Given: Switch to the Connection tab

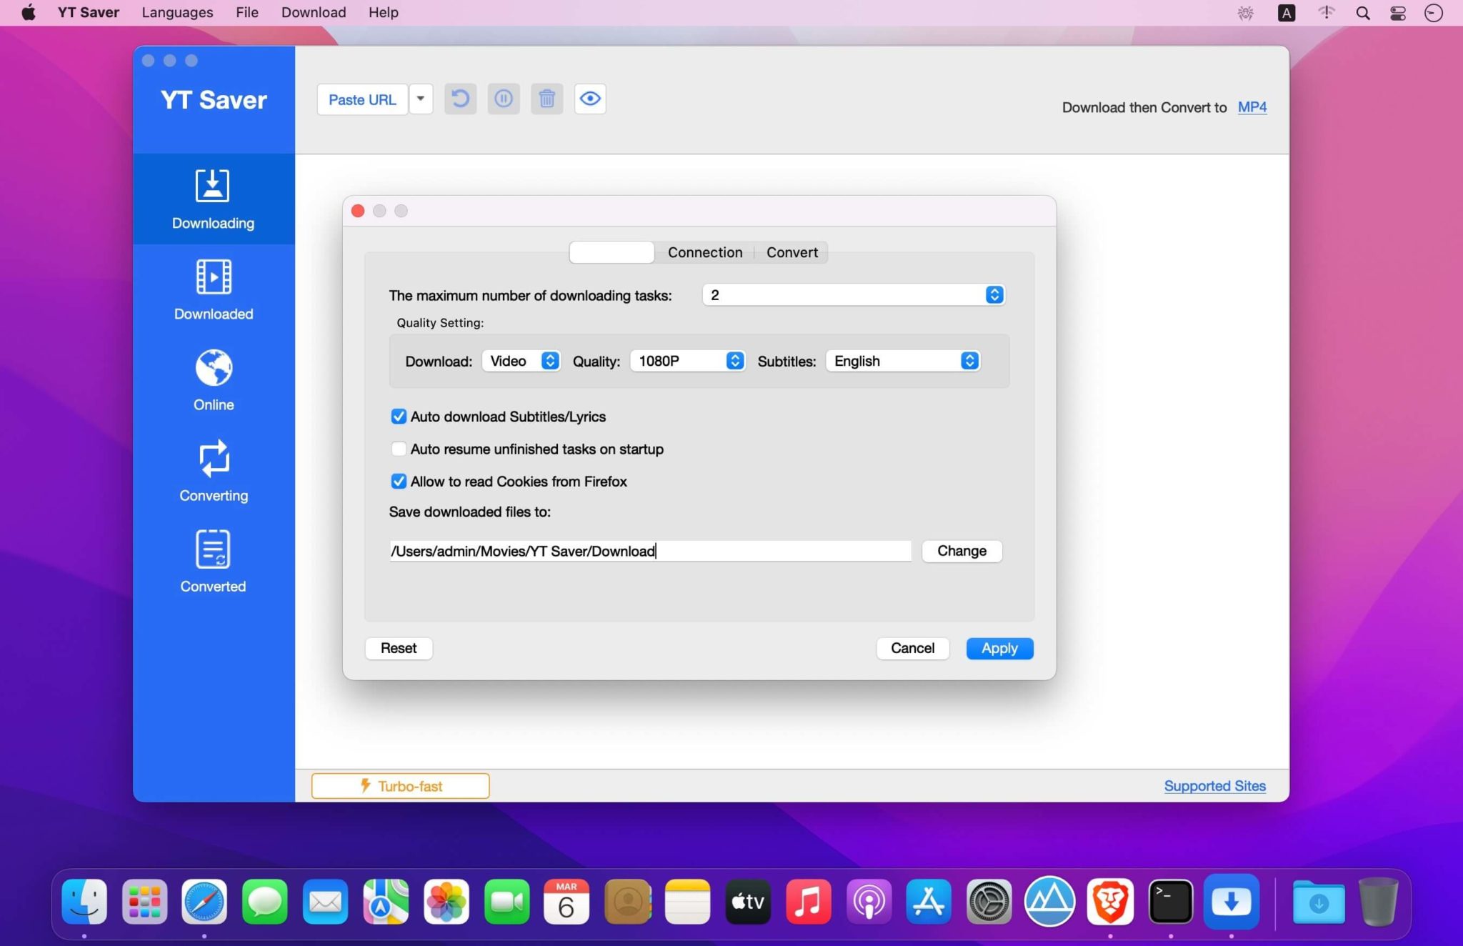Looking at the screenshot, I should (705, 252).
